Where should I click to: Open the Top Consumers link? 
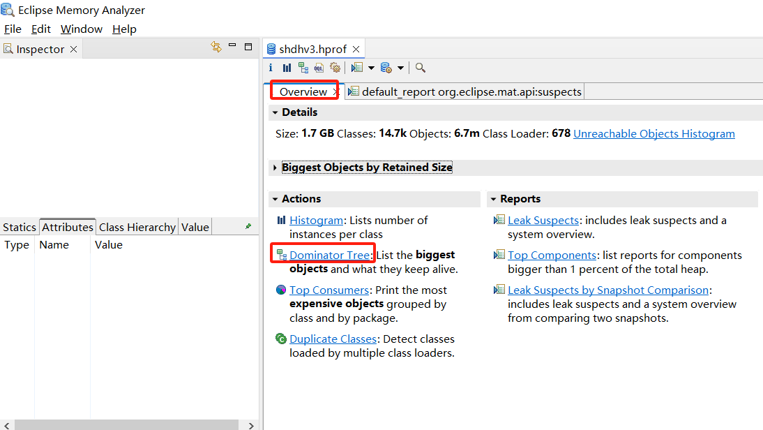tap(329, 290)
